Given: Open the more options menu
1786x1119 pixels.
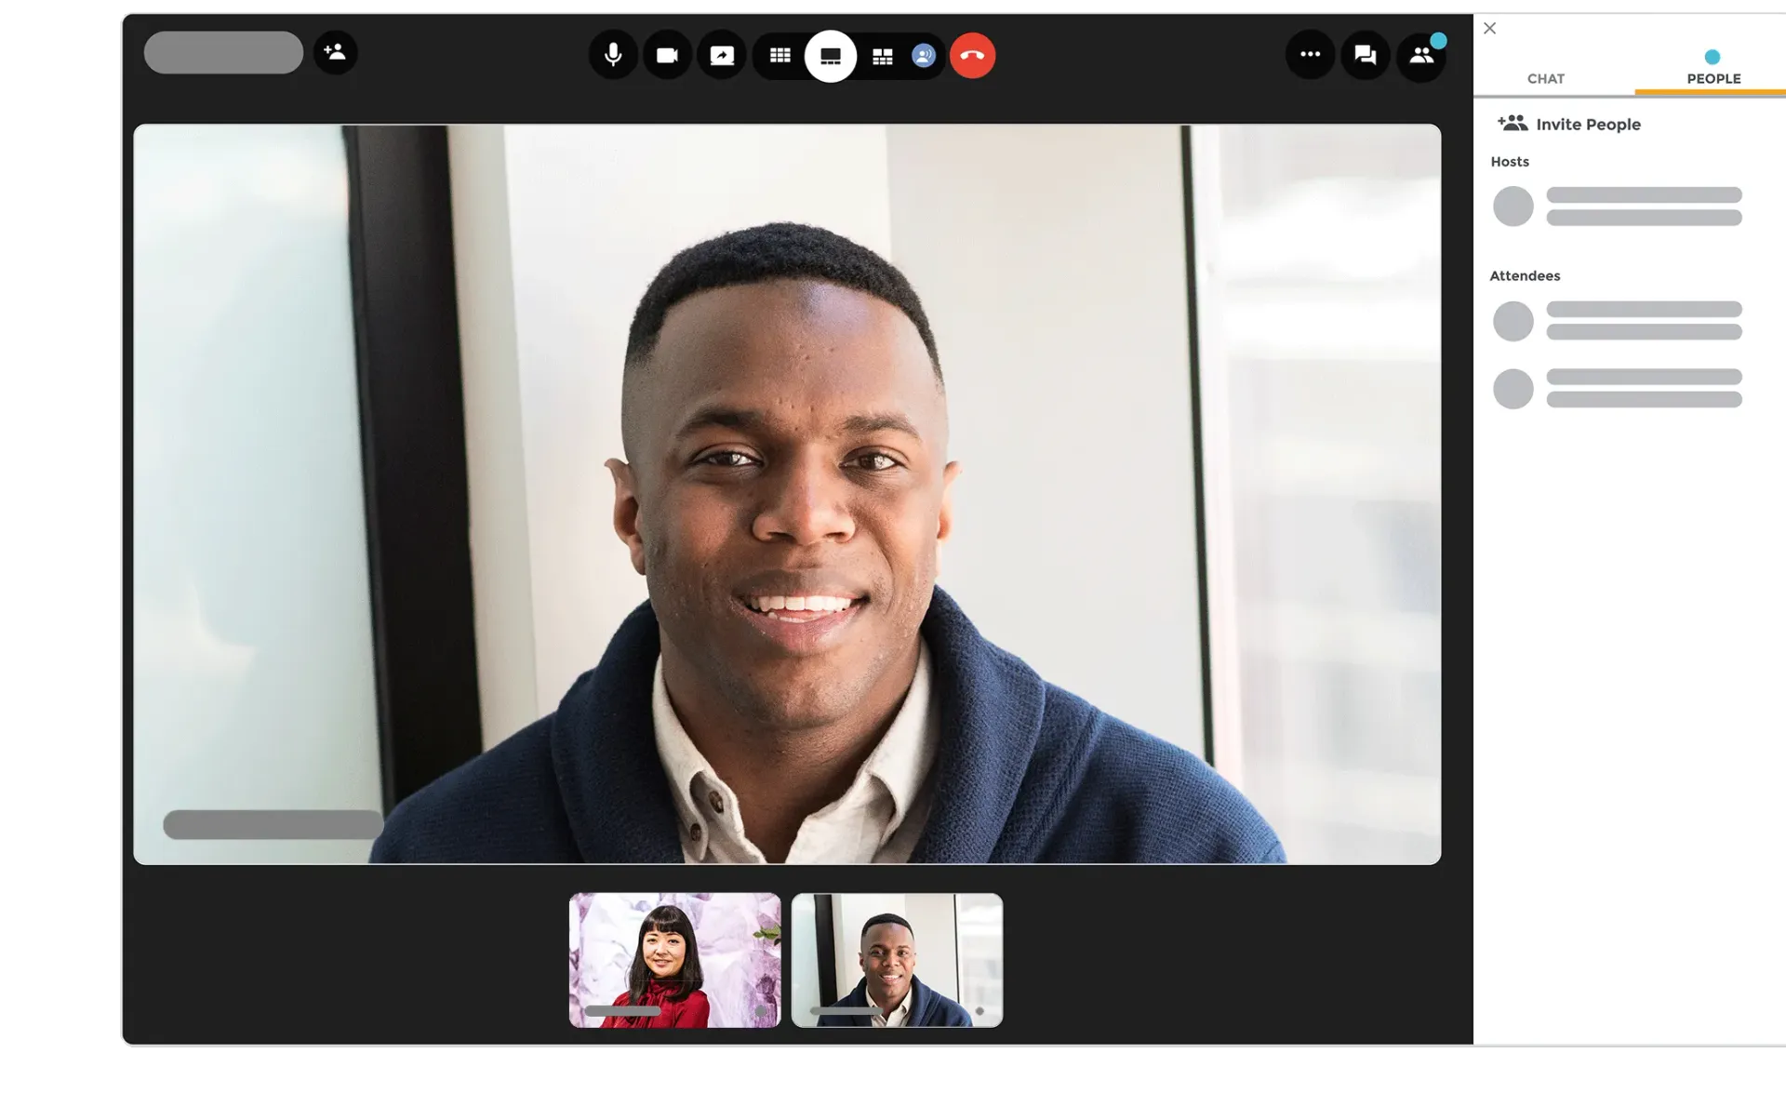Looking at the screenshot, I should point(1311,55).
